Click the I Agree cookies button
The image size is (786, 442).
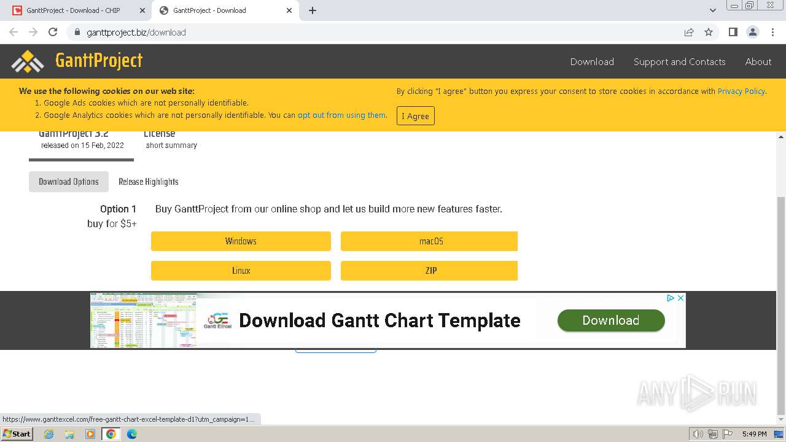[x=416, y=116]
